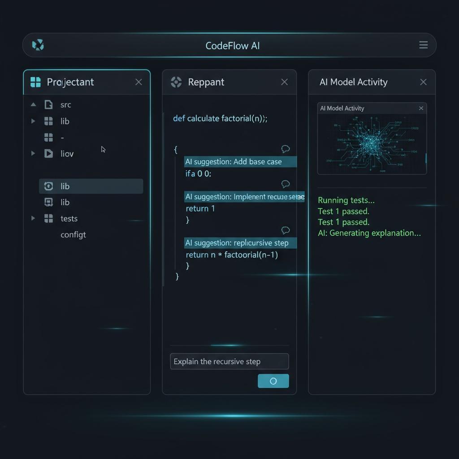Expand the tests folder
The image size is (459, 459).
(33, 219)
